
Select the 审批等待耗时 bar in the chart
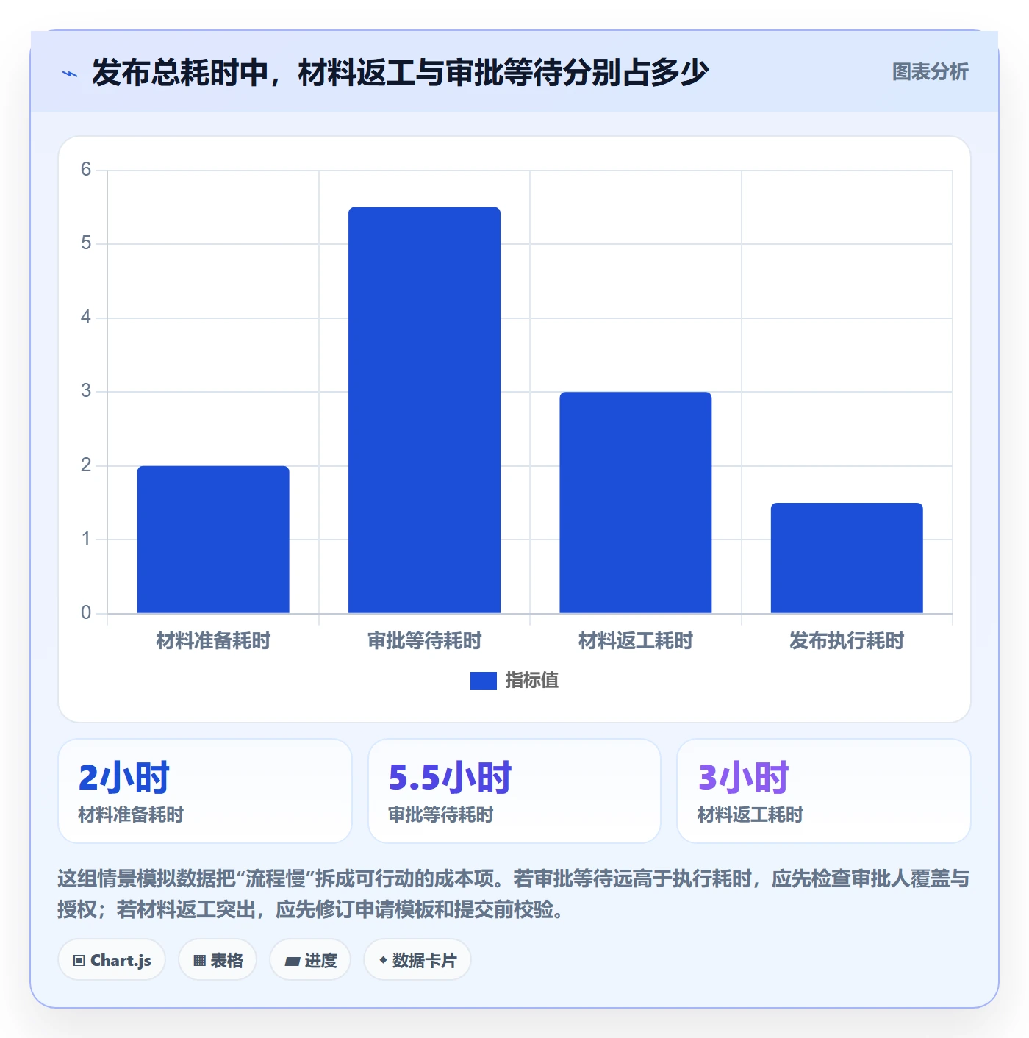tap(424, 410)
